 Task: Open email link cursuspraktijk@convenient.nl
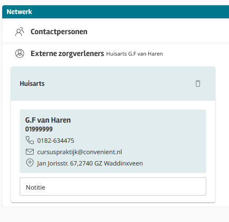point(80,152)
